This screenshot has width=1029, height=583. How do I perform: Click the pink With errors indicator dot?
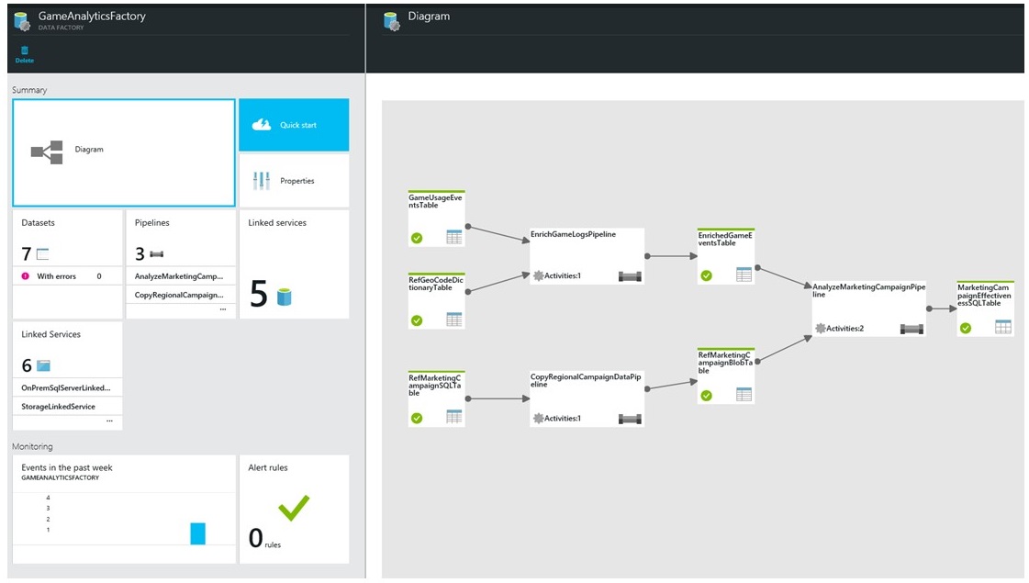26,276
